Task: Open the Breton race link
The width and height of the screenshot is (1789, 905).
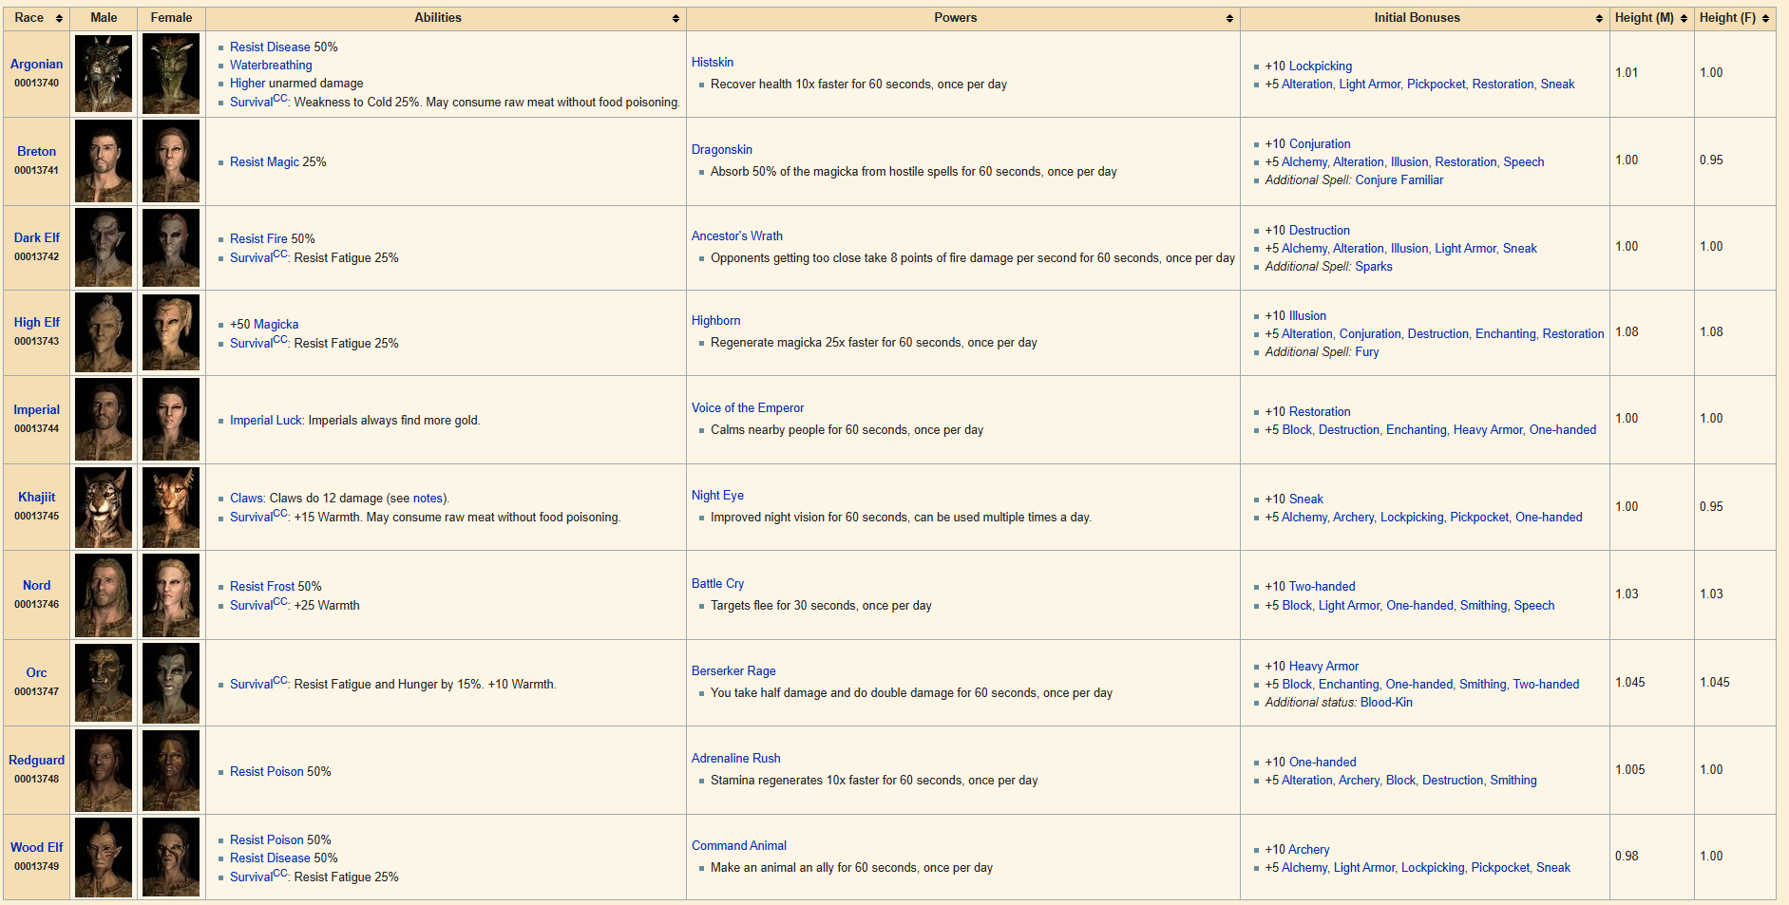Action: tap(36, 151)
